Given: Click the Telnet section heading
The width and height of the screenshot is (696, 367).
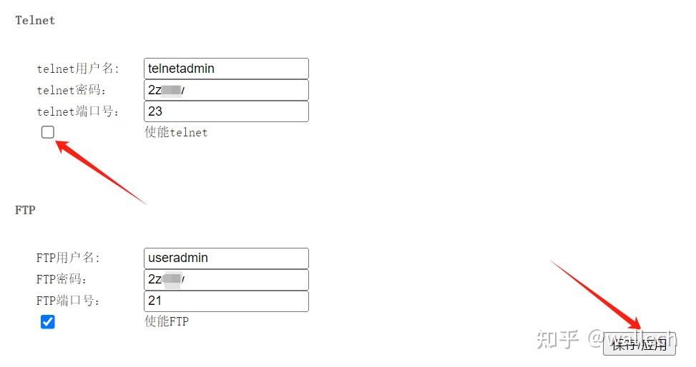Looking at the screenshot, I should [x=35, y=21].
